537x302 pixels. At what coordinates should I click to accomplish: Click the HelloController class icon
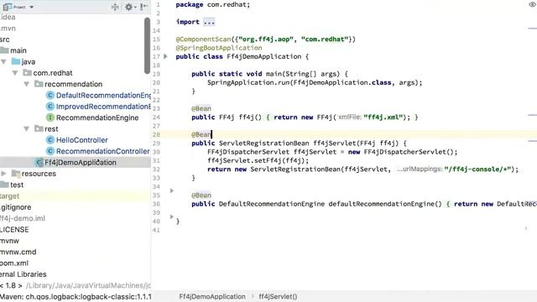coord(50,140)
